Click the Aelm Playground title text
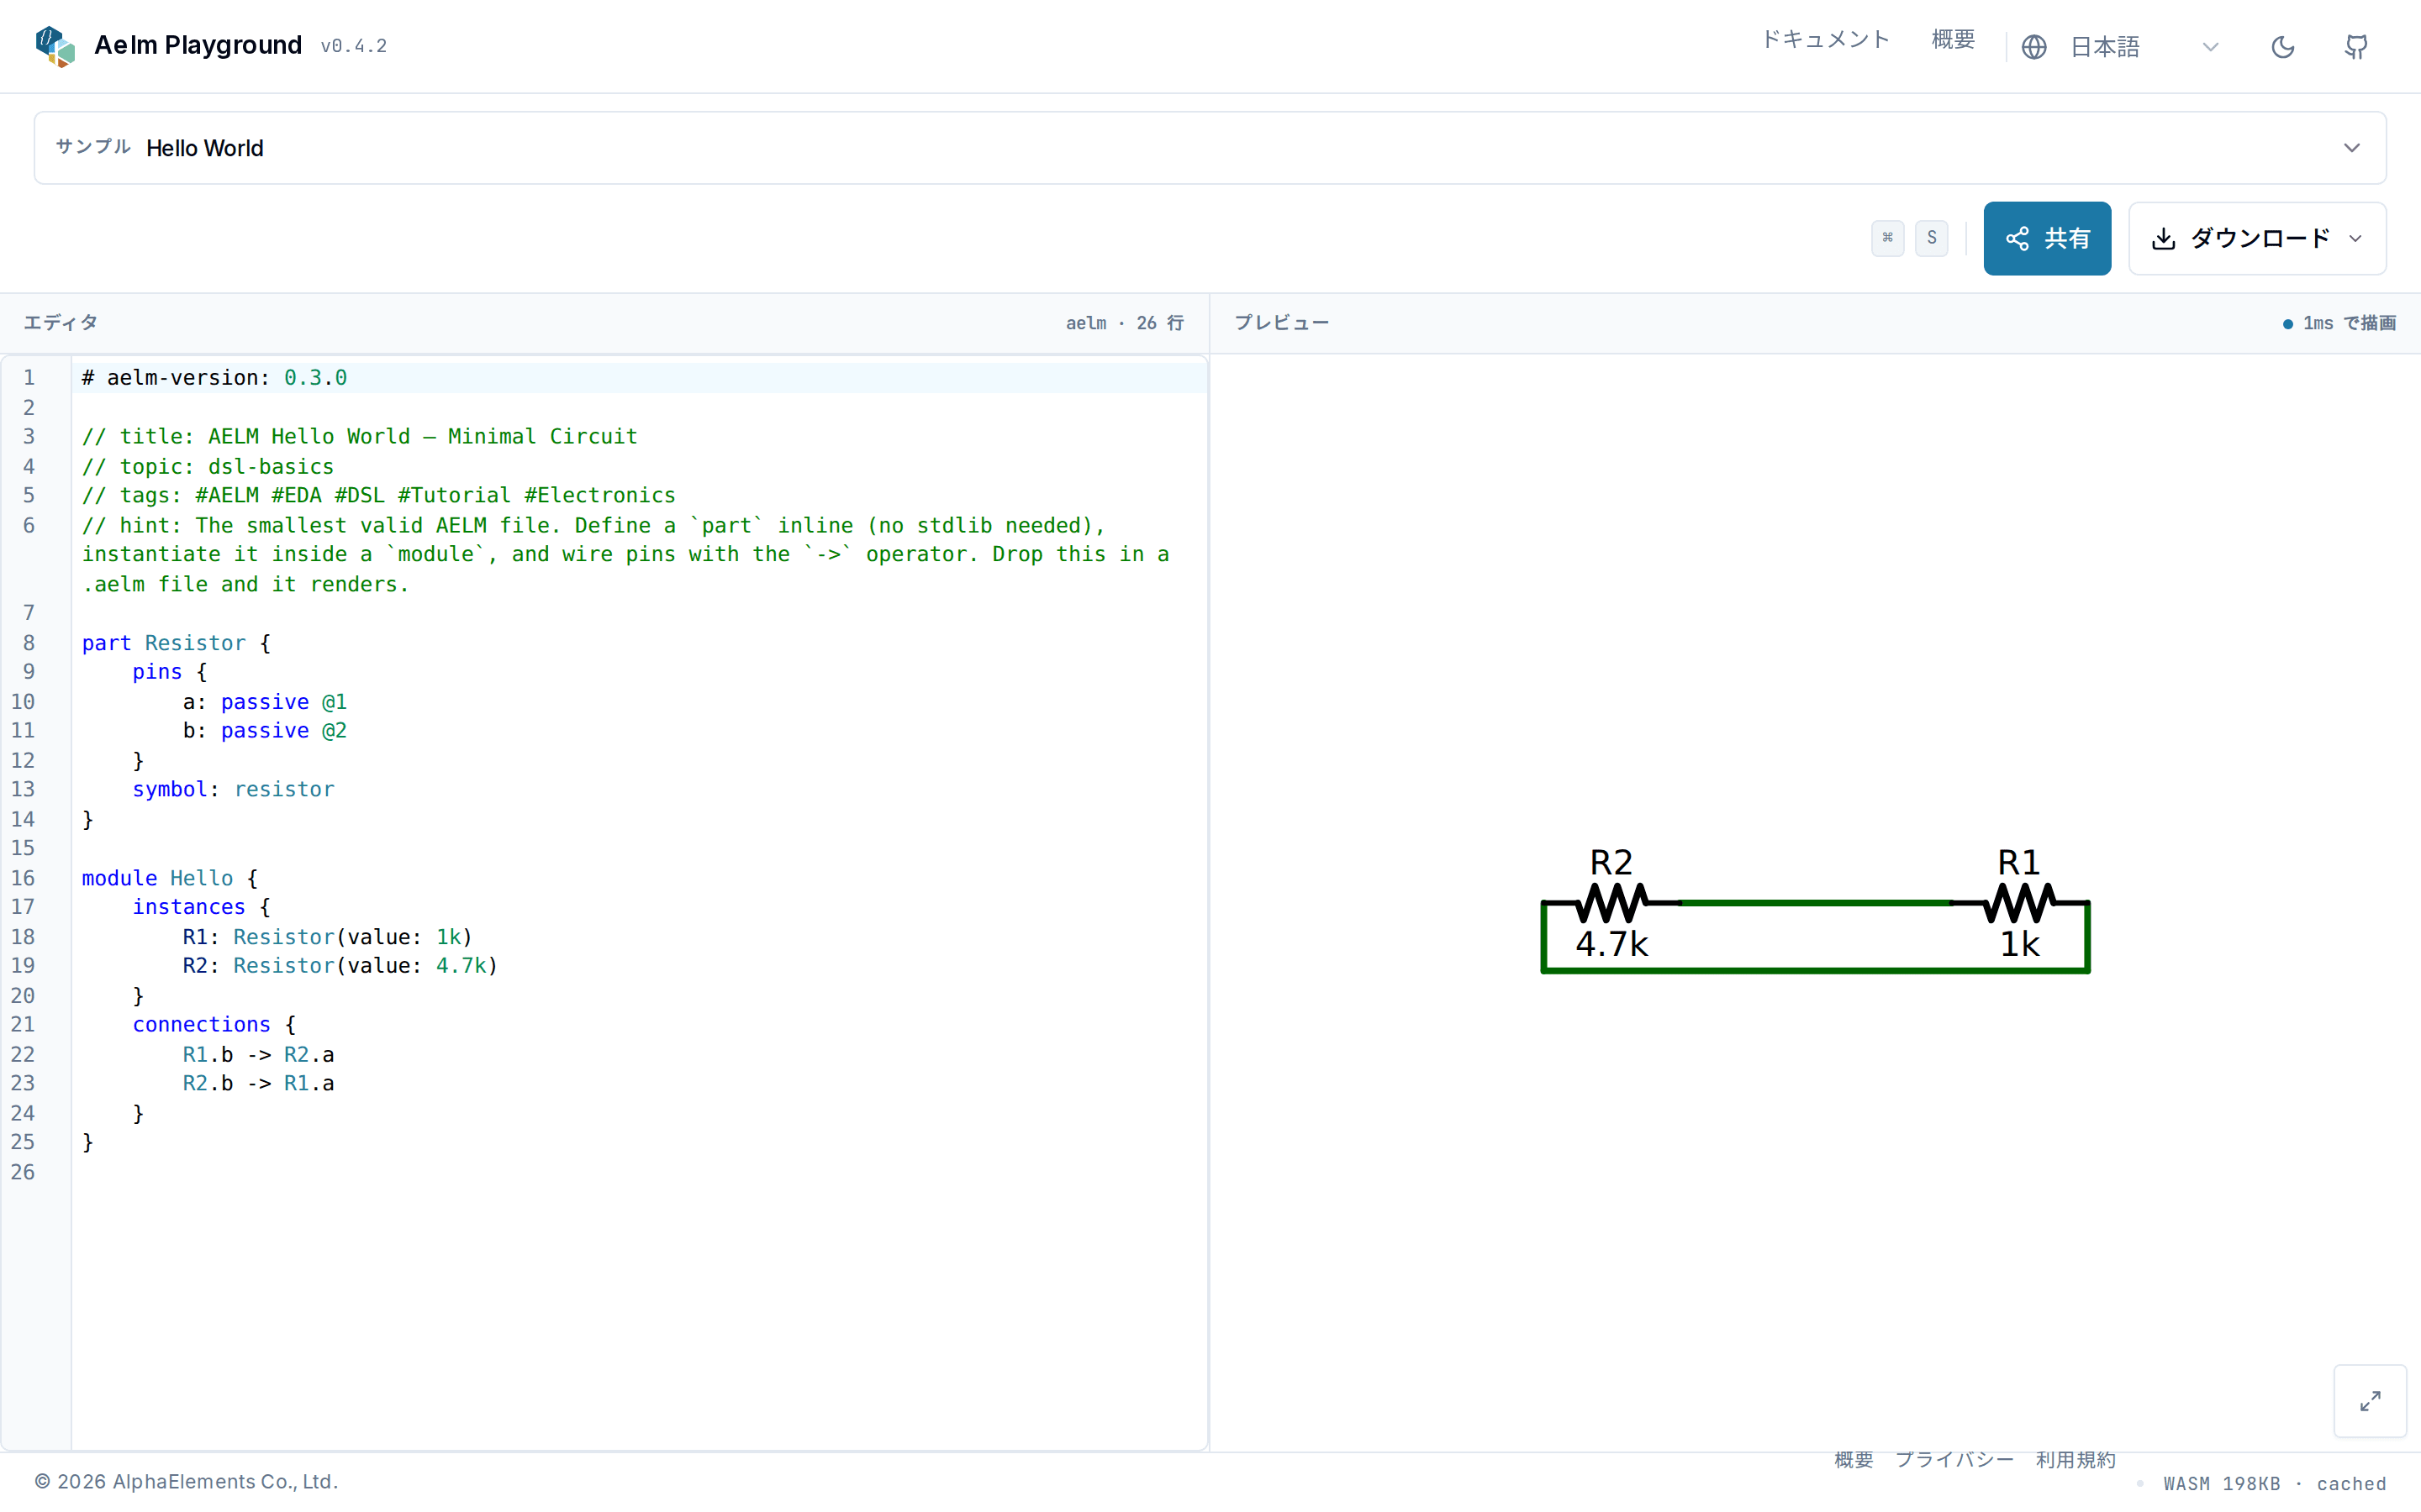Image resolution: width=2421 pixels, height=1512 pixels. [x=198, y=45]
